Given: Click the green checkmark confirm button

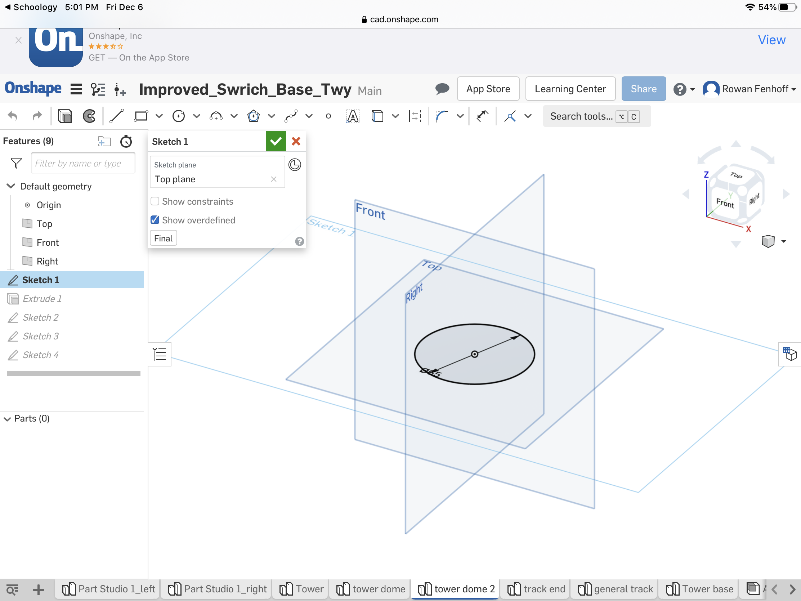Looking at the screenshot, I should pos(276,141).
